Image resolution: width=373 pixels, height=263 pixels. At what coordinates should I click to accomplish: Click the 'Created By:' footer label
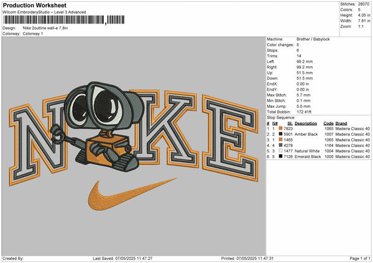[x=13, y=258]
